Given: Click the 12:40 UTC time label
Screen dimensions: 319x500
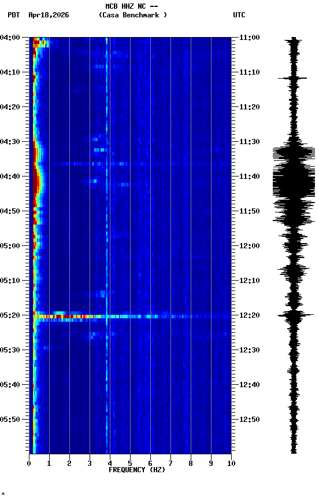Looking at the screenshot, I should [249, 385].
